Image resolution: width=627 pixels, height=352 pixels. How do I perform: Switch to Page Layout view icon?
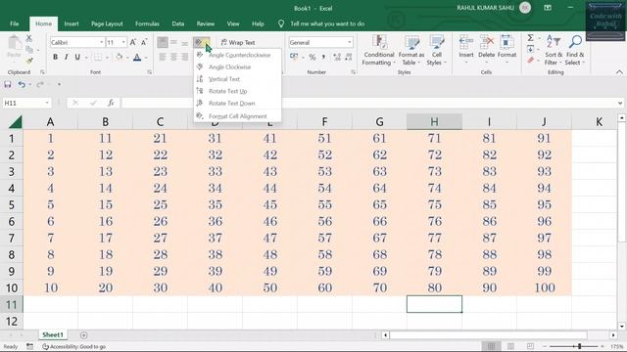pos(510,346)
